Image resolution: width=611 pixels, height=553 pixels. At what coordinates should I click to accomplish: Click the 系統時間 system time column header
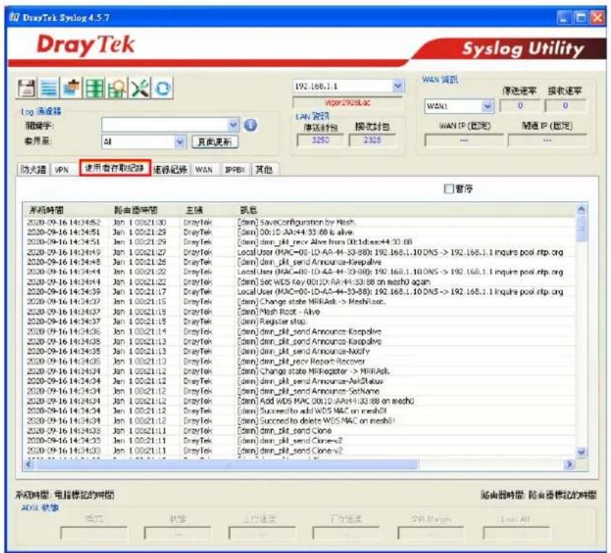(67, 210)
